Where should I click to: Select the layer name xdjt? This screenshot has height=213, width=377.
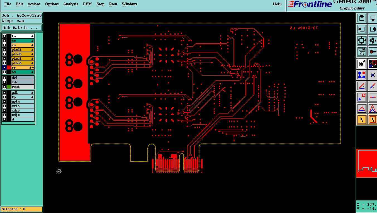(23, 115)
